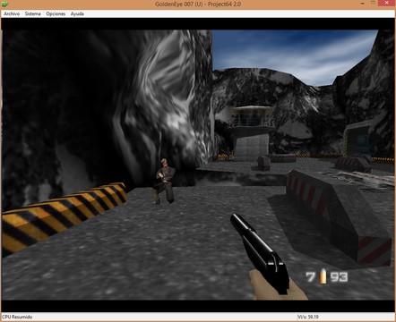Click the bunker doorway on the right
The width and height of the screenshot is (396, 322).
coord(361,142)
